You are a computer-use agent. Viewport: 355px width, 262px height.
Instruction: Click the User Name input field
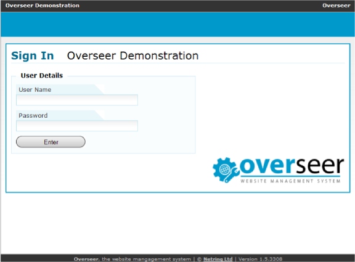coord(77,100)
